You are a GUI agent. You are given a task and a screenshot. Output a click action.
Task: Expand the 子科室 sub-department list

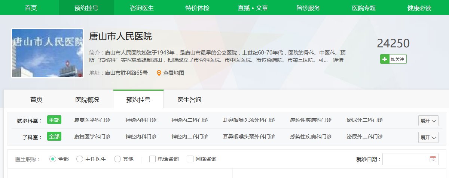pos(428,137)
